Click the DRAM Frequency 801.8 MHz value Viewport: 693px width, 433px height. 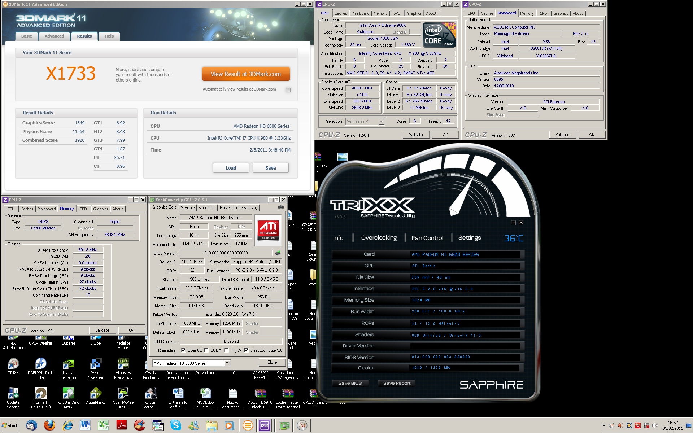[x=88, y=250]
